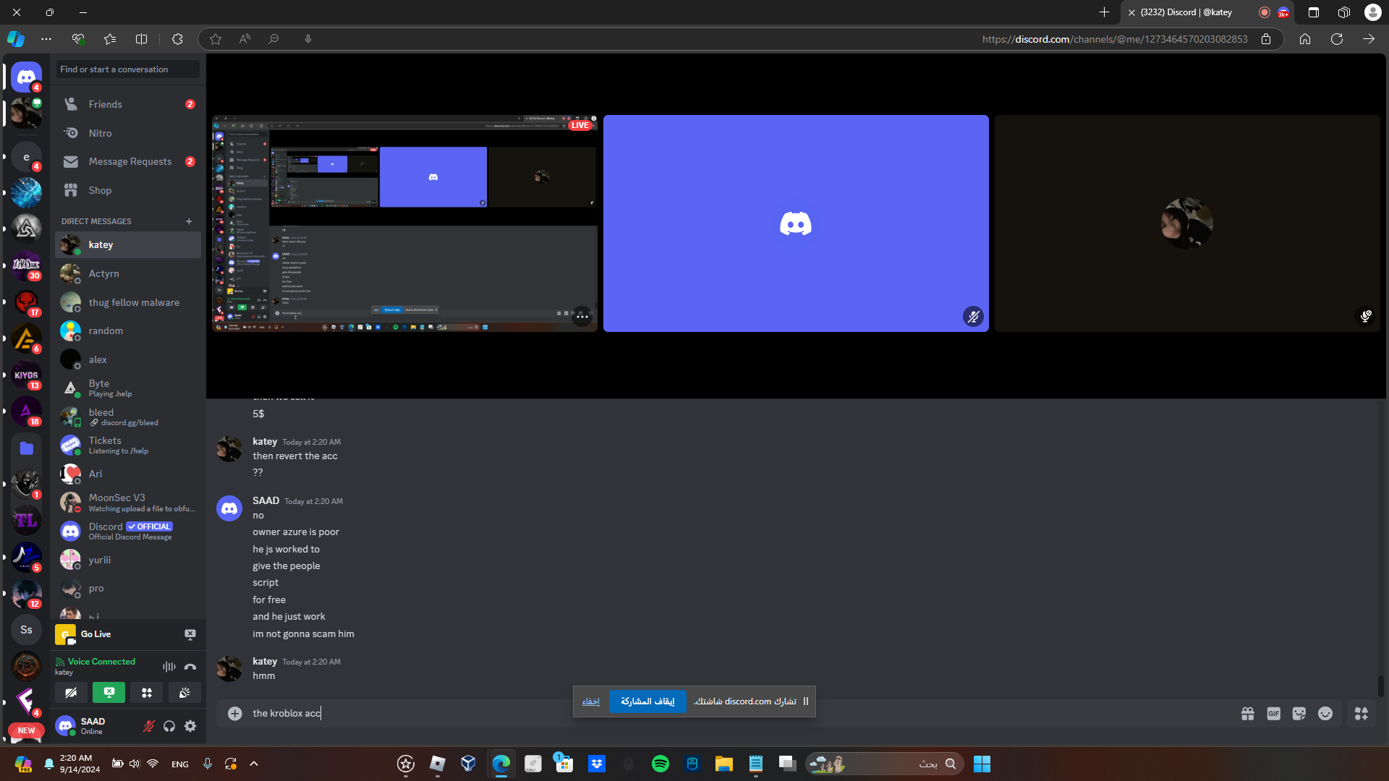Toggle noise suppression waveform icon
Viewport: 1389px width, 781px height.
[x=169, y=667]
